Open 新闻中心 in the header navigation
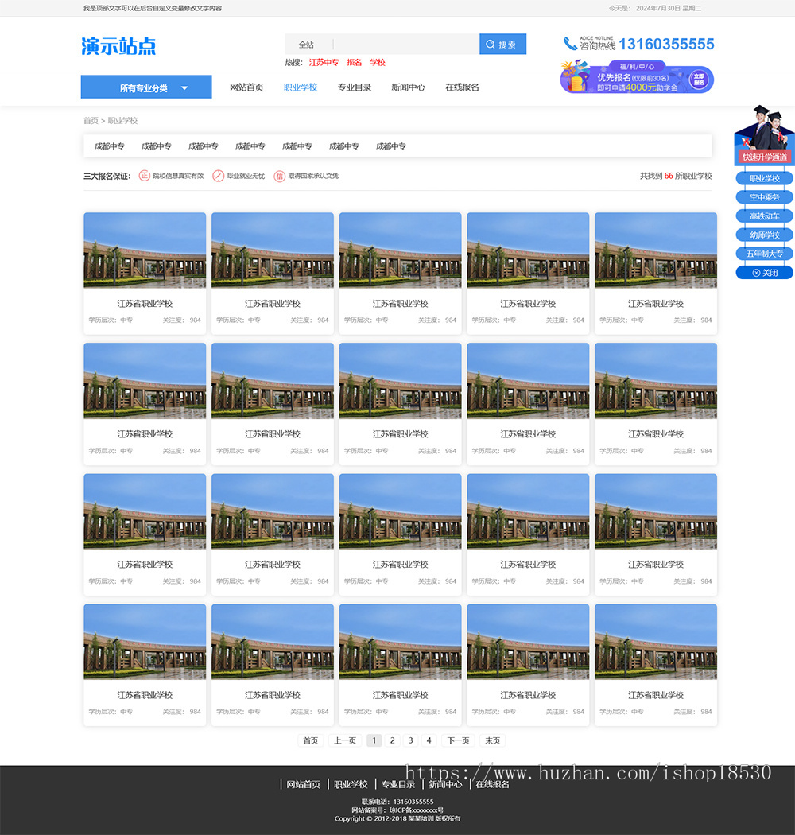 (408, 87)
